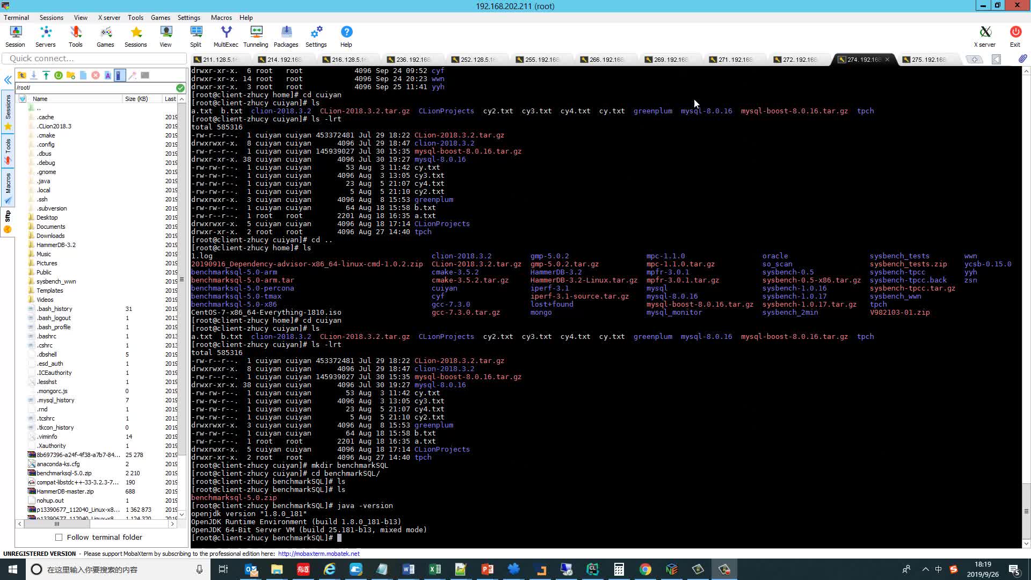Open the mobaxterm.mobatek.net subscription link
The image size is (1031, 580).
[x=318, y=554]
